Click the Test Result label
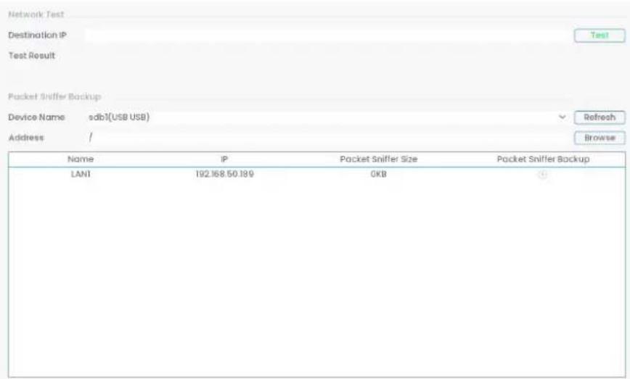The height and width of the screenshot is (379, 630). [x=32, y=56]
